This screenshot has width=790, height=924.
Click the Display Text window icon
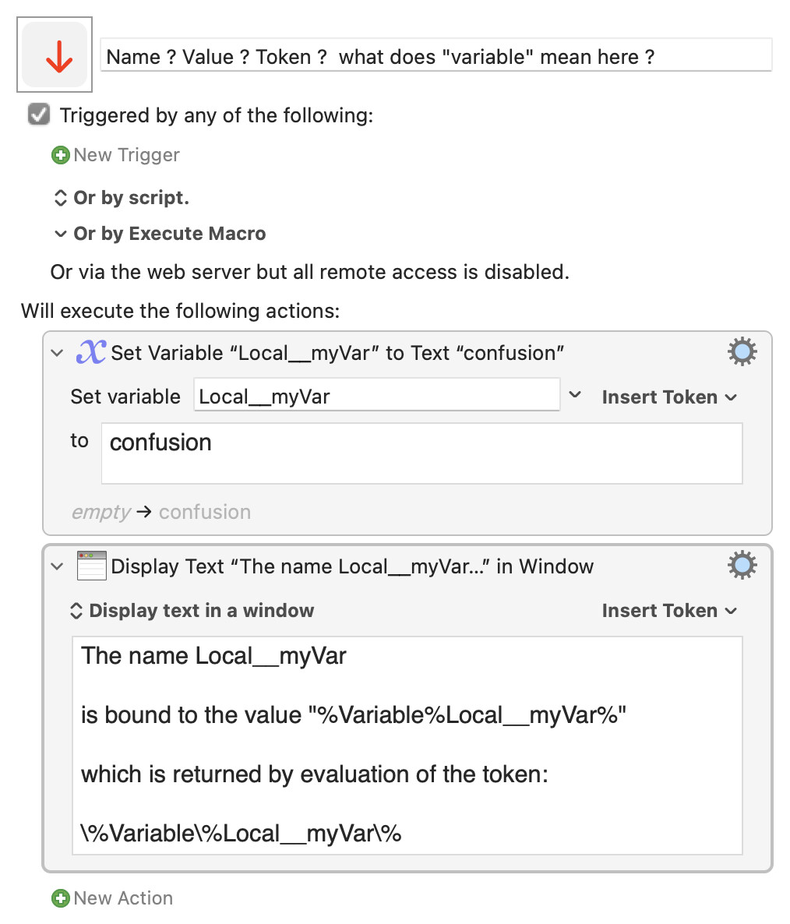tap(91, 566)
